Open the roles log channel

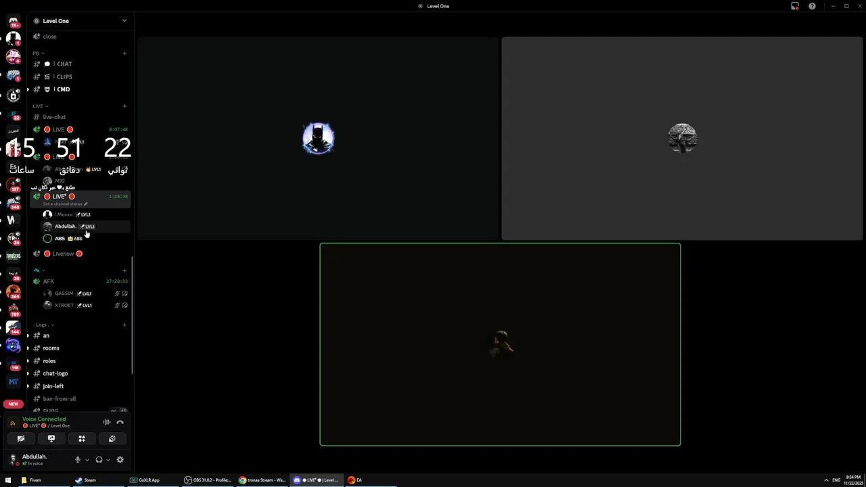tap(81, 361)
